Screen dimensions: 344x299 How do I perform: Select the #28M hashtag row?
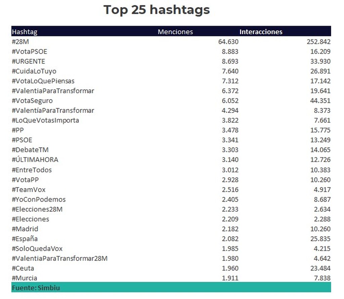pyautogui.click(x=171, y=42)
